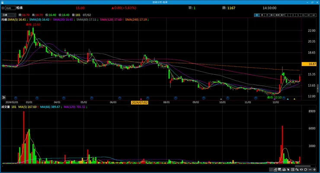320x173 pixels.
Task: Click the split-layout panel icon
Action: click(293, 170)
